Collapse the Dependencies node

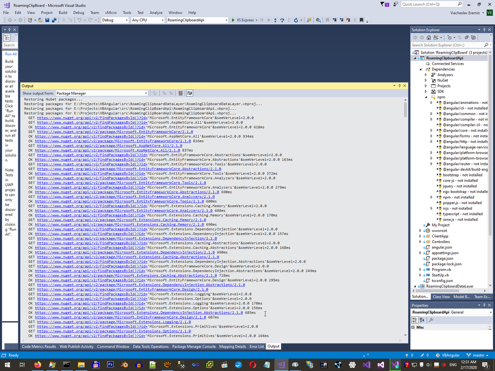click(x=421, y=69)
